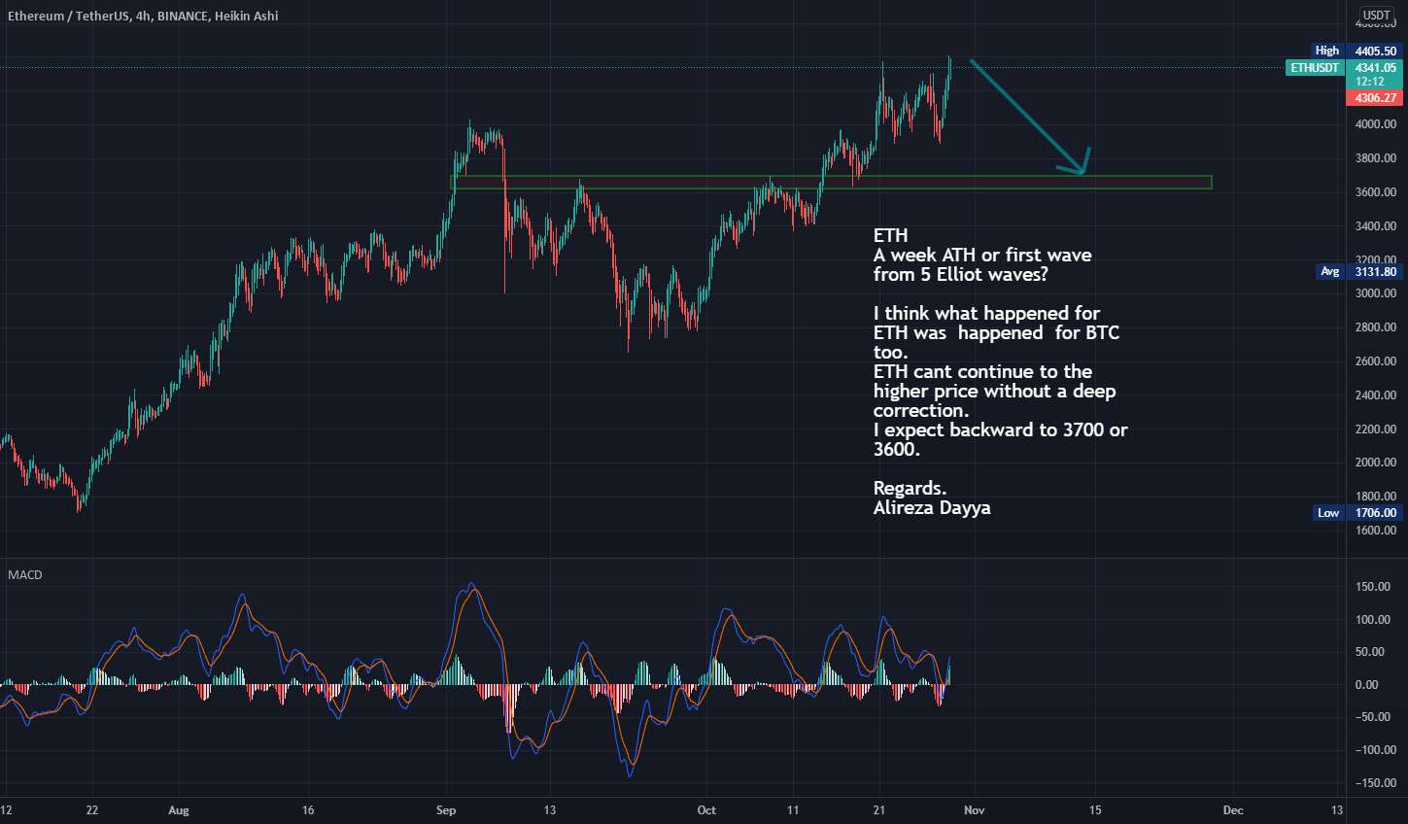Click 2000.00 on the price axis
The width and height of the screenshot is (1408, 824).
1376,463
